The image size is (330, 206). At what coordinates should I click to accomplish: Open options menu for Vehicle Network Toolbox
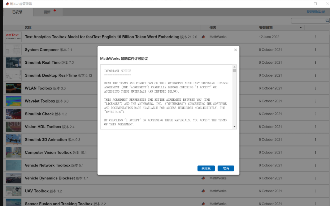tap(315, 165)
